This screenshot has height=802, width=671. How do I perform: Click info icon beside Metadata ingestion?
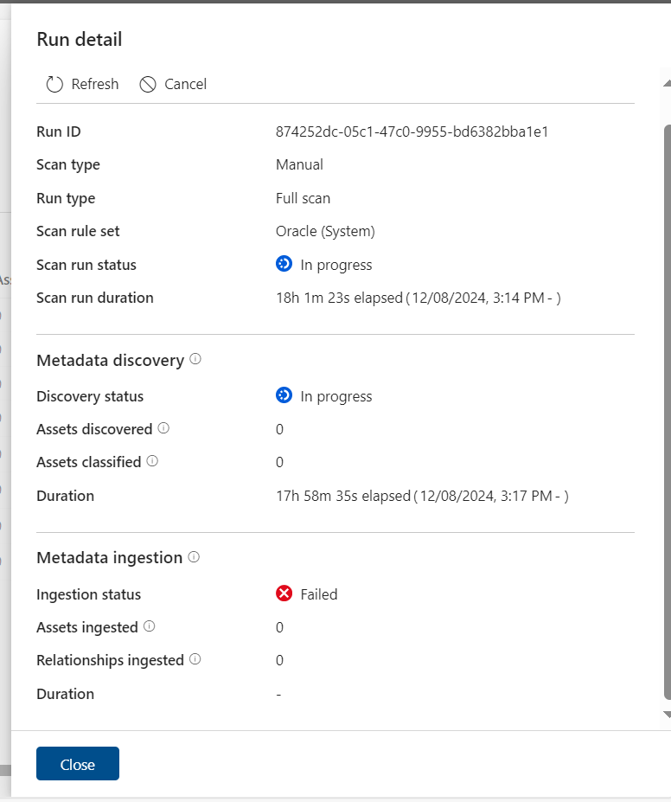click(x=194, y=557)
